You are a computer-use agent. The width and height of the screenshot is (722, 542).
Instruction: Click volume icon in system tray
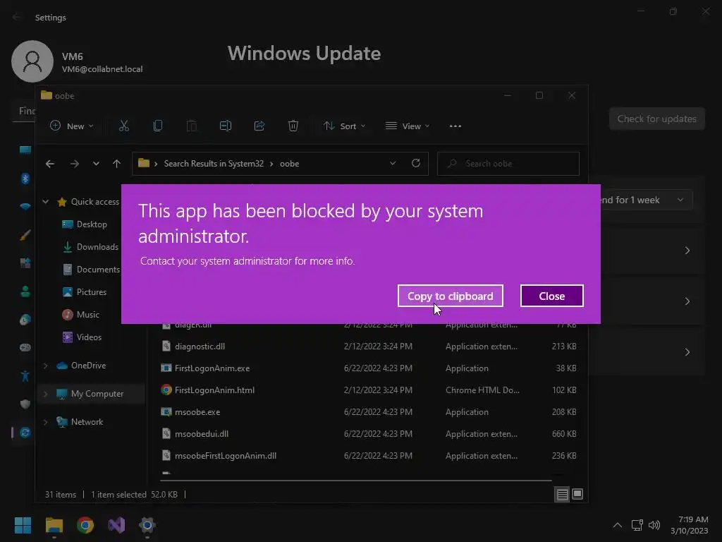(x=654, y=525)
